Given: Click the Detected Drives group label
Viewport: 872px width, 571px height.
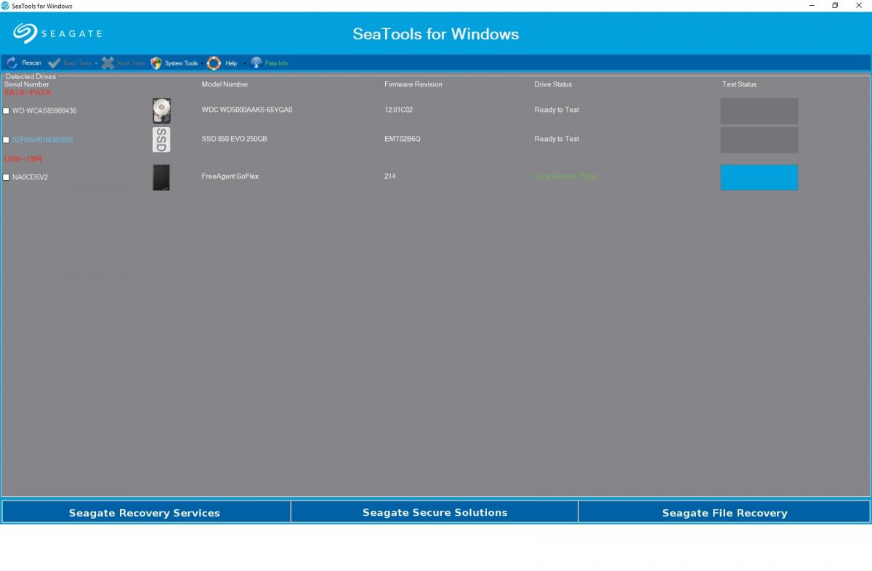Looking at the screenshot, I should click(31, 76).
